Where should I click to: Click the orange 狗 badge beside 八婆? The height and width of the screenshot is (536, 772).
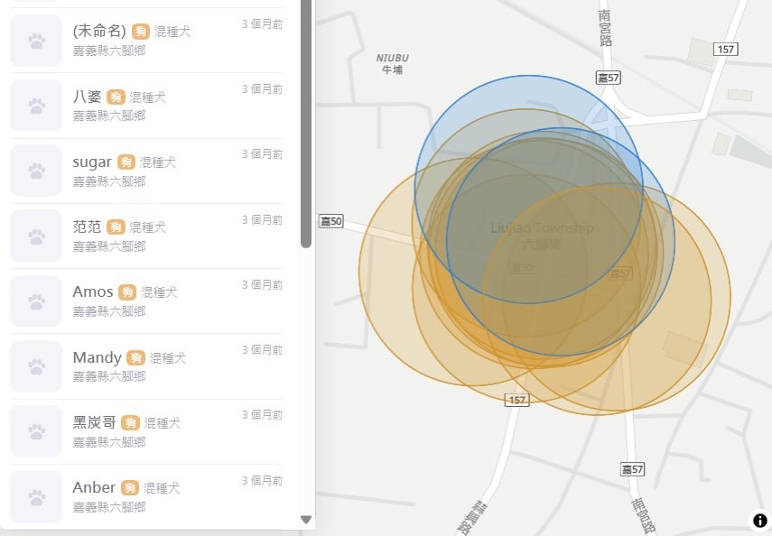(x=116, y=97)
